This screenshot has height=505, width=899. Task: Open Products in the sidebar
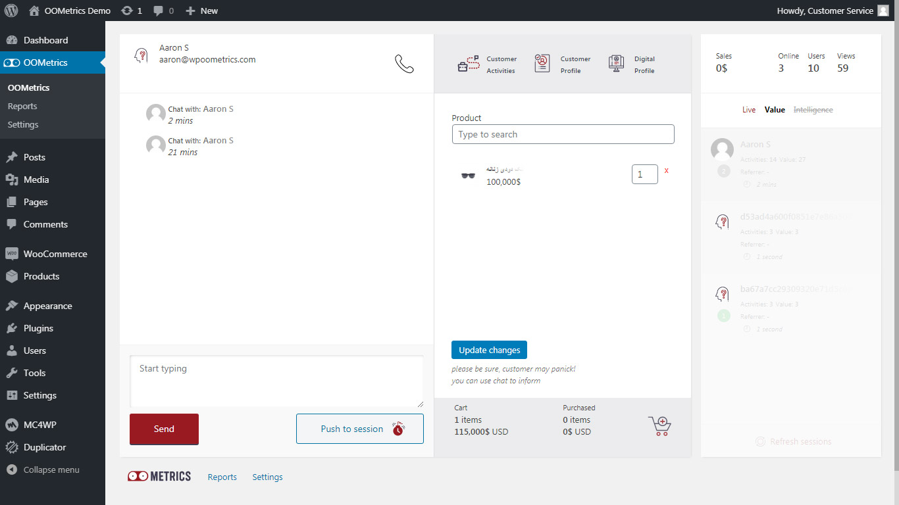53,276
